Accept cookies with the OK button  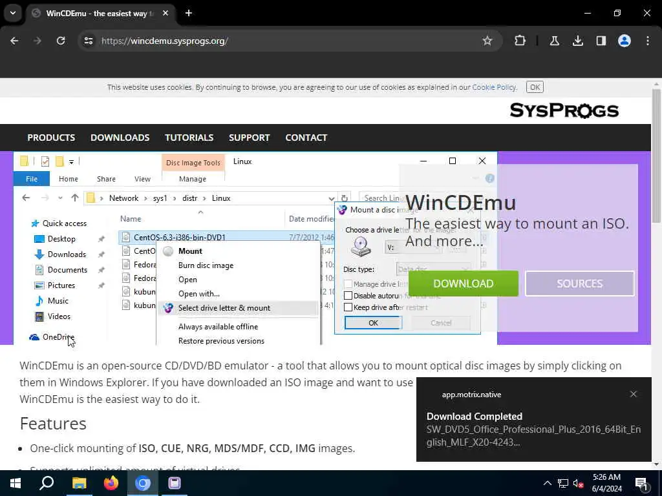(535, 87)
